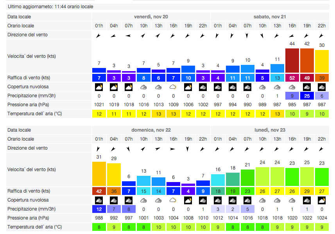
Task: Click the wind direction arrow for venerdì 07h
Action: 129,36
